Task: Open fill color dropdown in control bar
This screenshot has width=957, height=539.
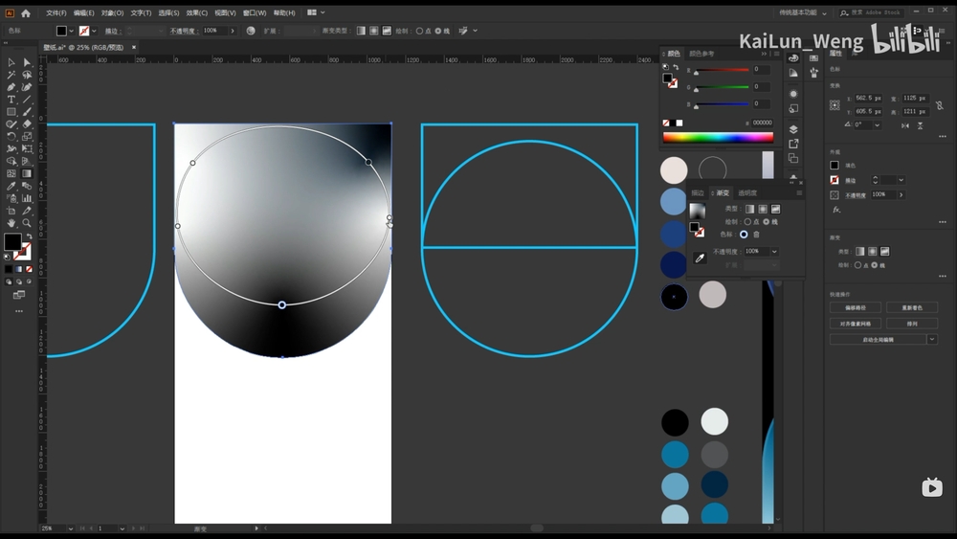Action: tap(72, 31)
